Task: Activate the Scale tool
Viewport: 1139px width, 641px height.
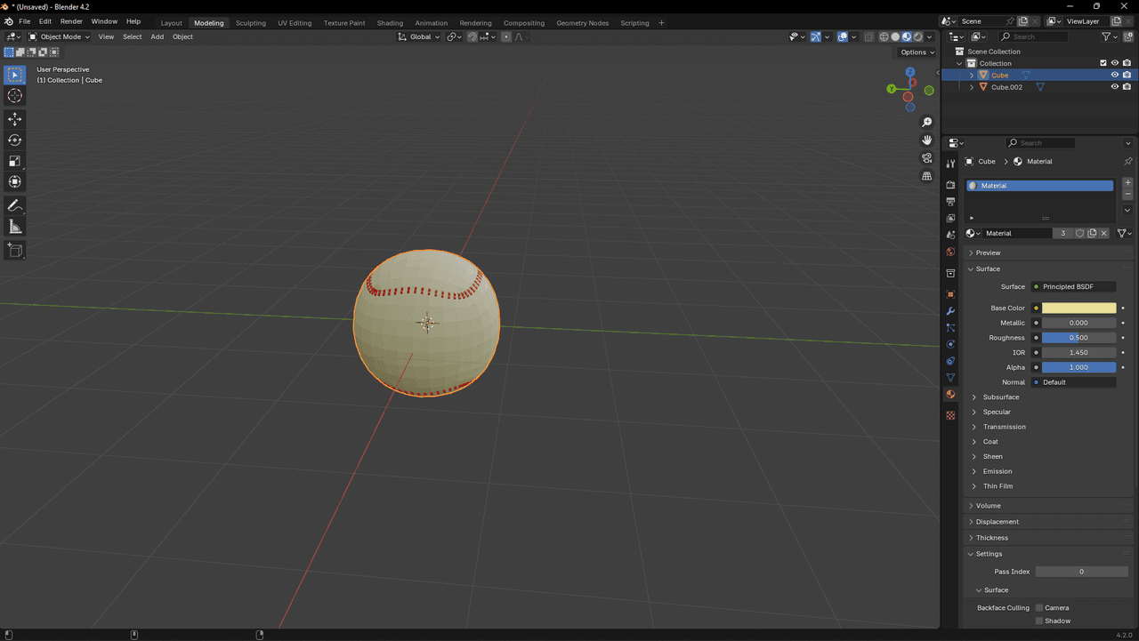Action: 15,161
